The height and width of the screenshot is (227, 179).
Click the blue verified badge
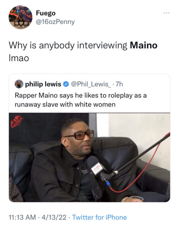[x=66, y=84]
